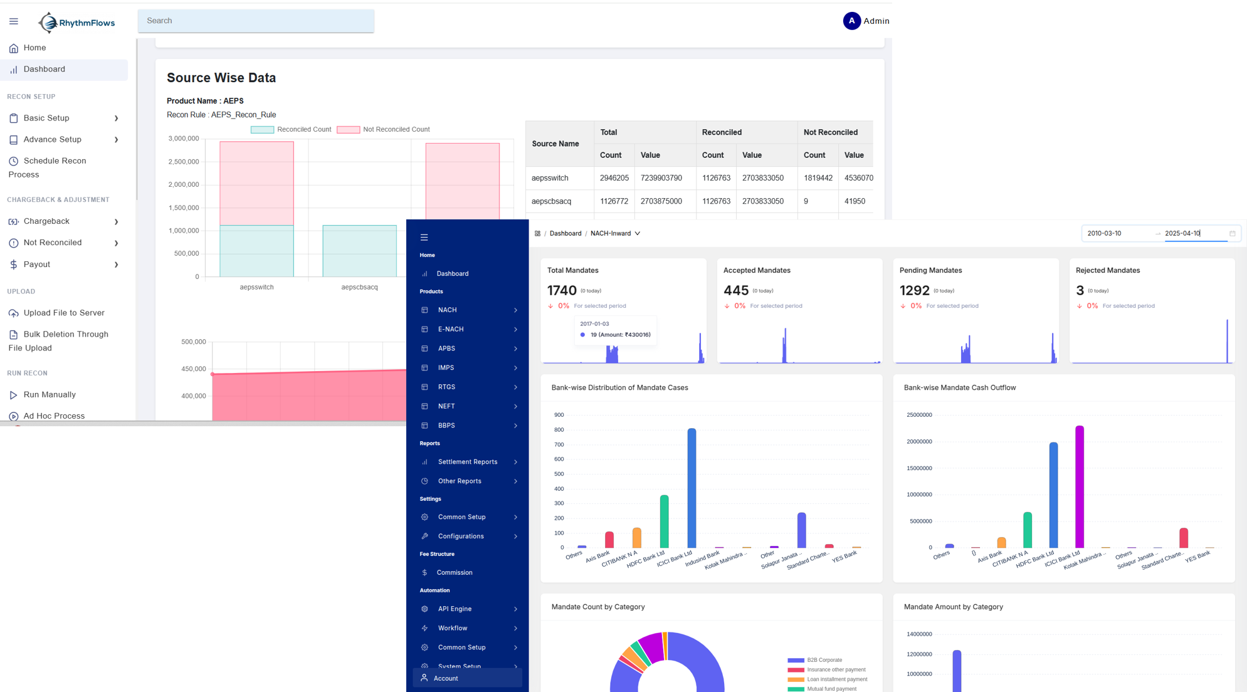Click the Upload File to Server icon
Screen dimensions: 1247x692
[x=13, y=313]
